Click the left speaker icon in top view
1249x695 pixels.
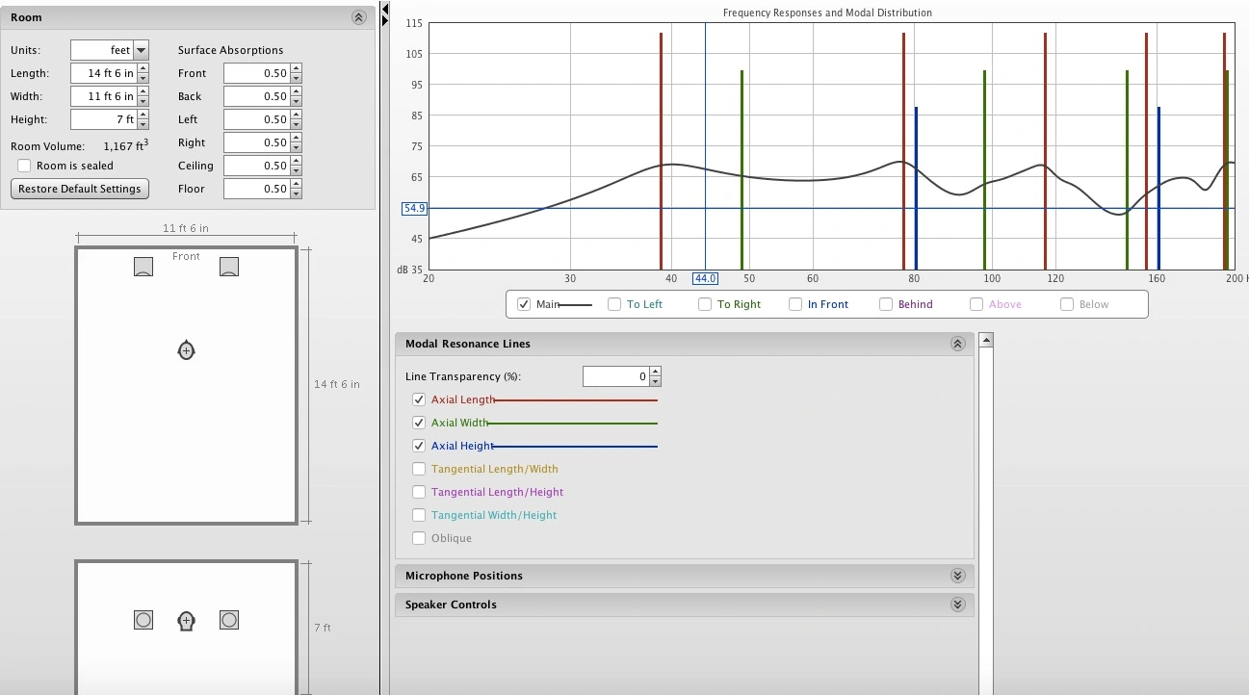click(x=143, y=267)
